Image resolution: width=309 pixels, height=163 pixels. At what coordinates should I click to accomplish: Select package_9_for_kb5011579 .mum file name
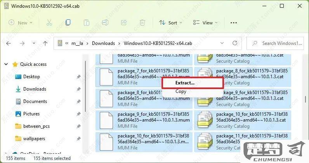click(x=153, y=117)
